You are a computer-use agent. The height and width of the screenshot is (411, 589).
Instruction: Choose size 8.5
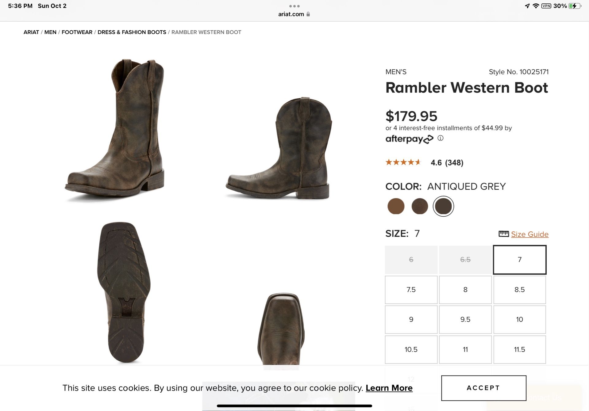(x=520, y=290)
